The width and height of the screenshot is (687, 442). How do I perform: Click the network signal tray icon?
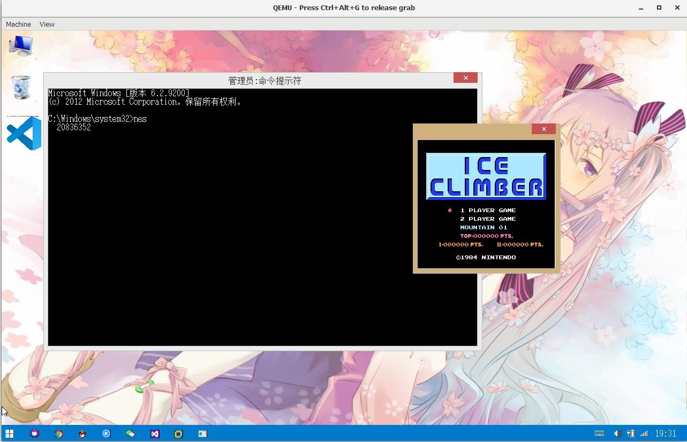click(643, 433)
